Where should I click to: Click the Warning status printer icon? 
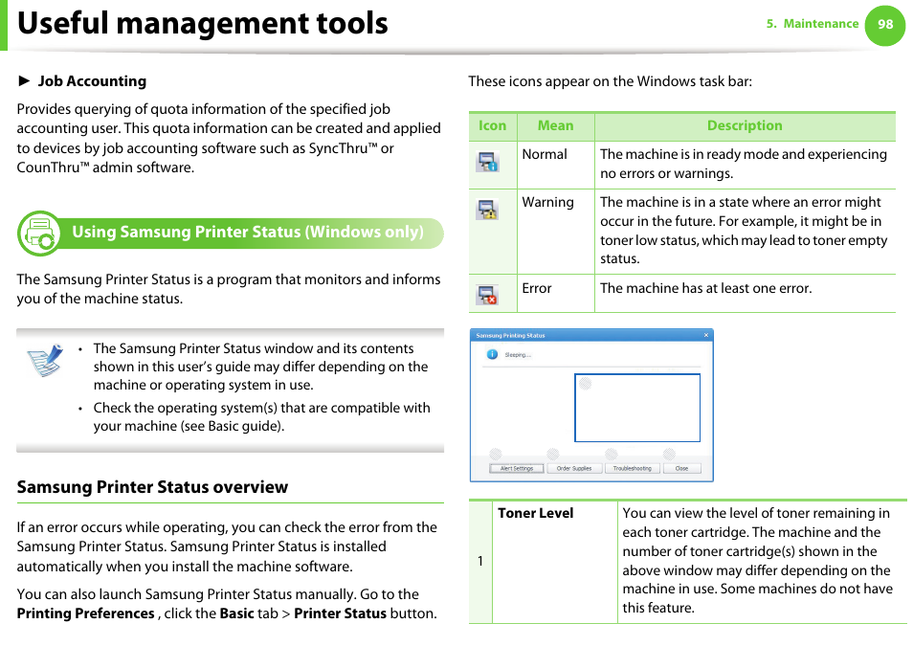[x=487, y=210]
